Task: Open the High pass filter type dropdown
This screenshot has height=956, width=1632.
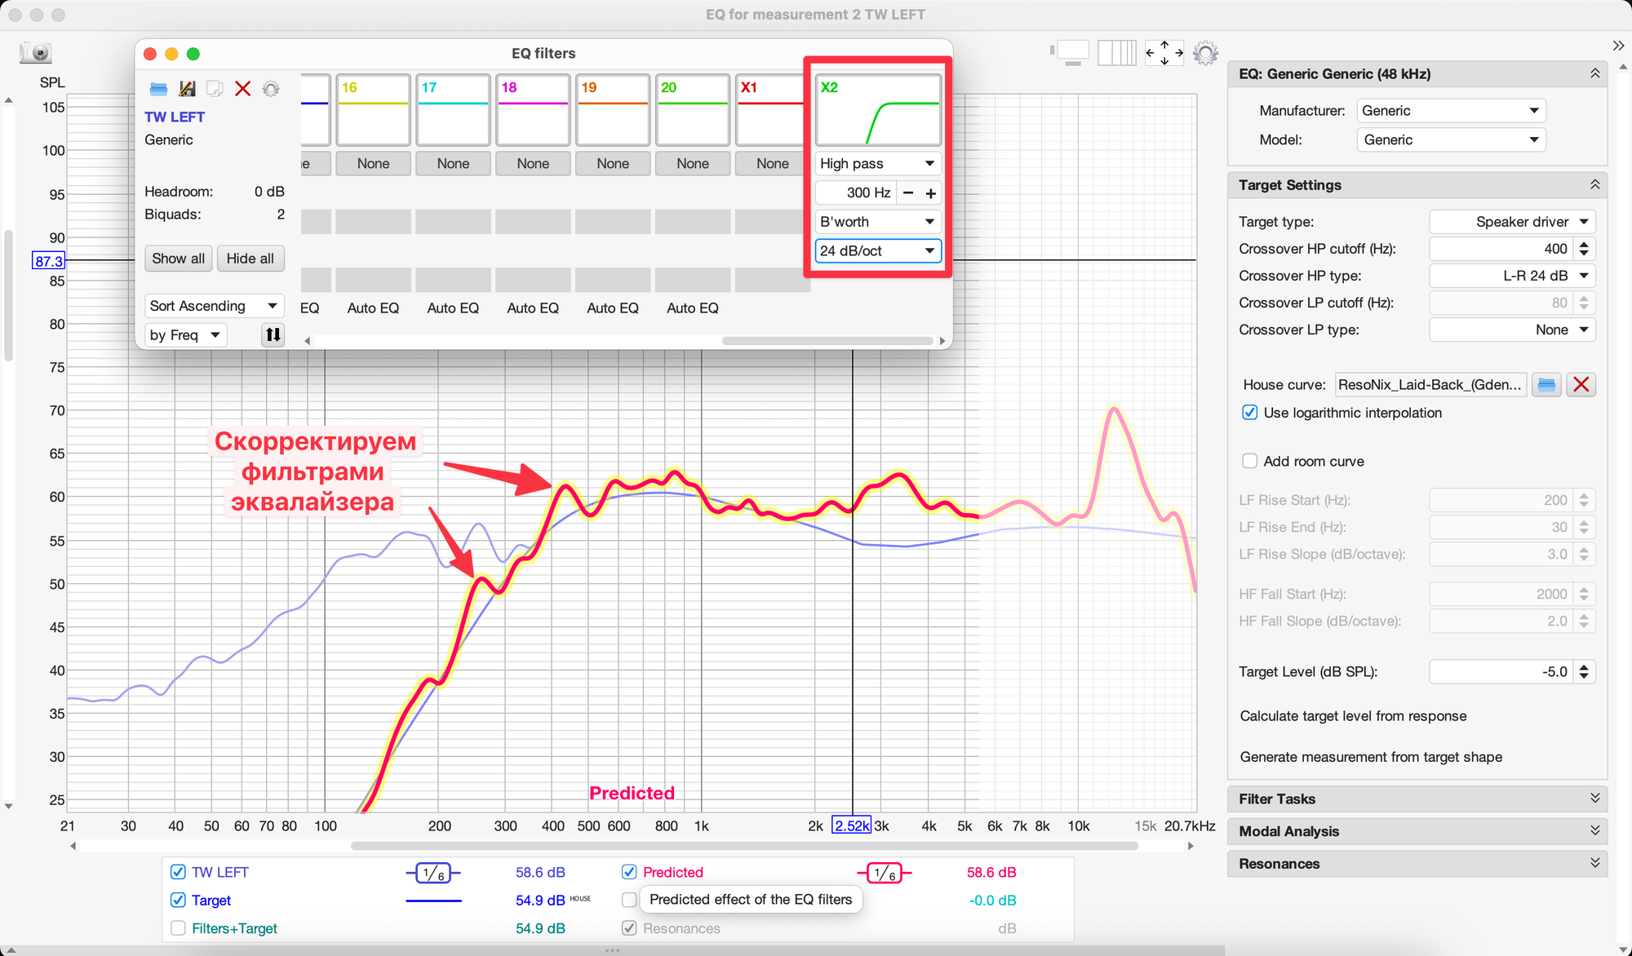Action: [x=877, y=163]
